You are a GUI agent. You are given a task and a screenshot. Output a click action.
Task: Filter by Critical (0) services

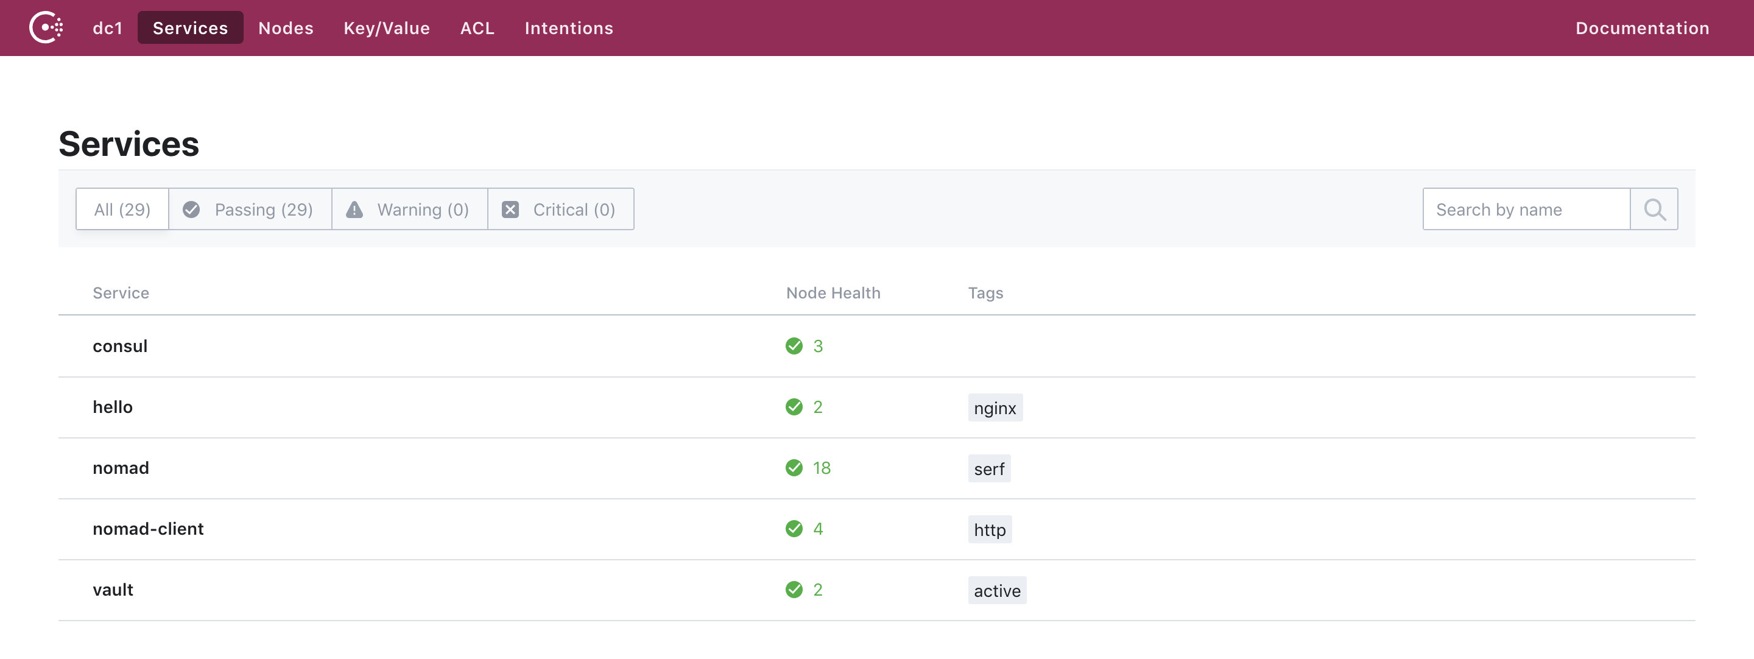560,210
